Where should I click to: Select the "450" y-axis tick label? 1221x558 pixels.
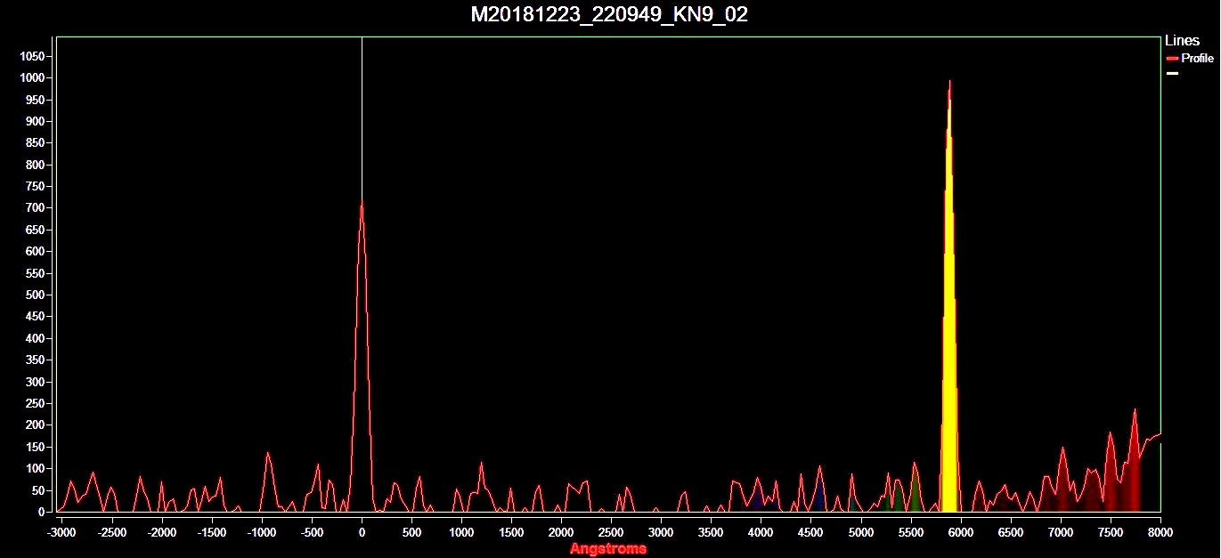pyautogui.click(x=36, y=317)
